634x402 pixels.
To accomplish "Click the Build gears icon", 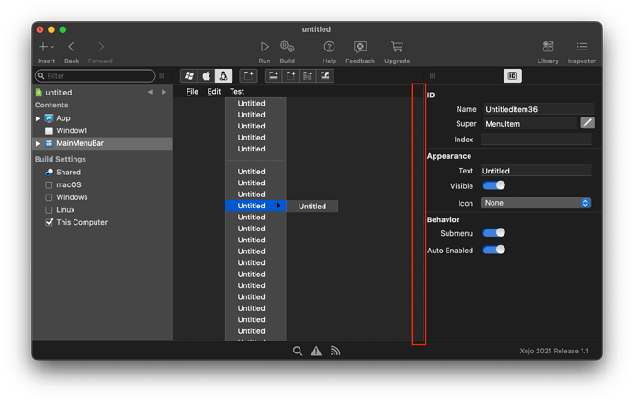I will point(287,47).
